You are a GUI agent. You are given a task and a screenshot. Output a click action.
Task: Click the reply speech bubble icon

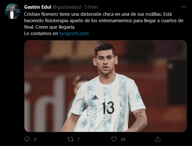point(27,139)
